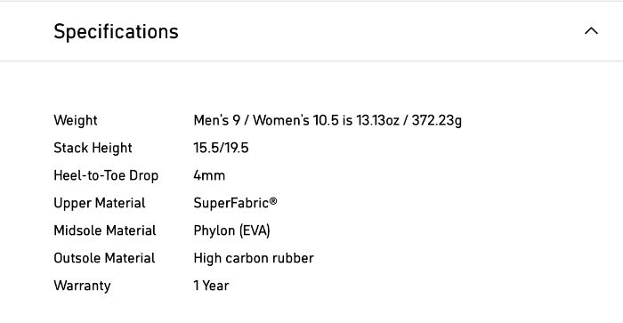Click the 15.5/19.5 stack height value
Screen dimensions: 623x323
pyautogui.click(x=221, y=148)
